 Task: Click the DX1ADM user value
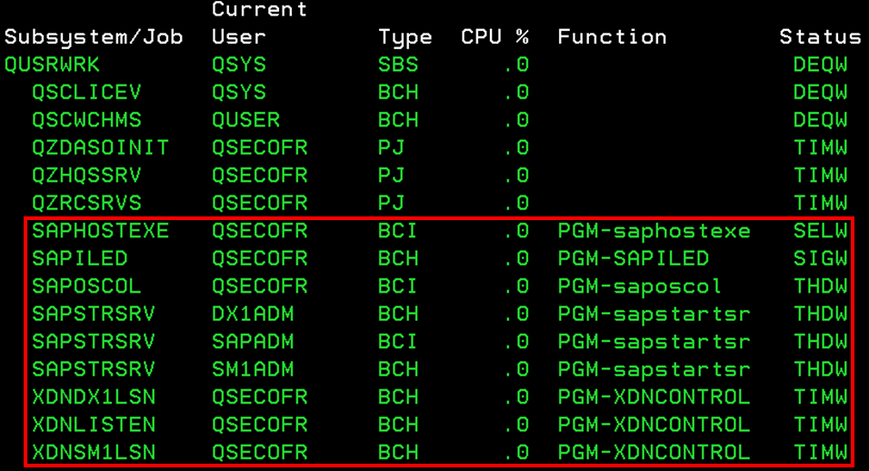253,315
